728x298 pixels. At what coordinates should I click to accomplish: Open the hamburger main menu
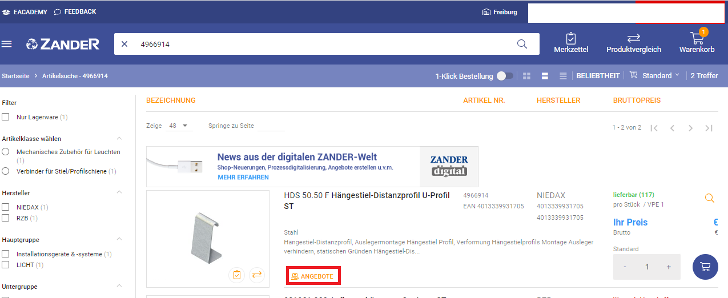tap(7, 44)
